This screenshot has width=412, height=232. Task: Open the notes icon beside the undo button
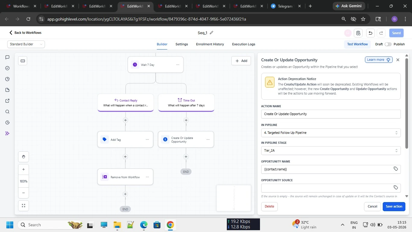pyautogui.click(x=358, y=33)
